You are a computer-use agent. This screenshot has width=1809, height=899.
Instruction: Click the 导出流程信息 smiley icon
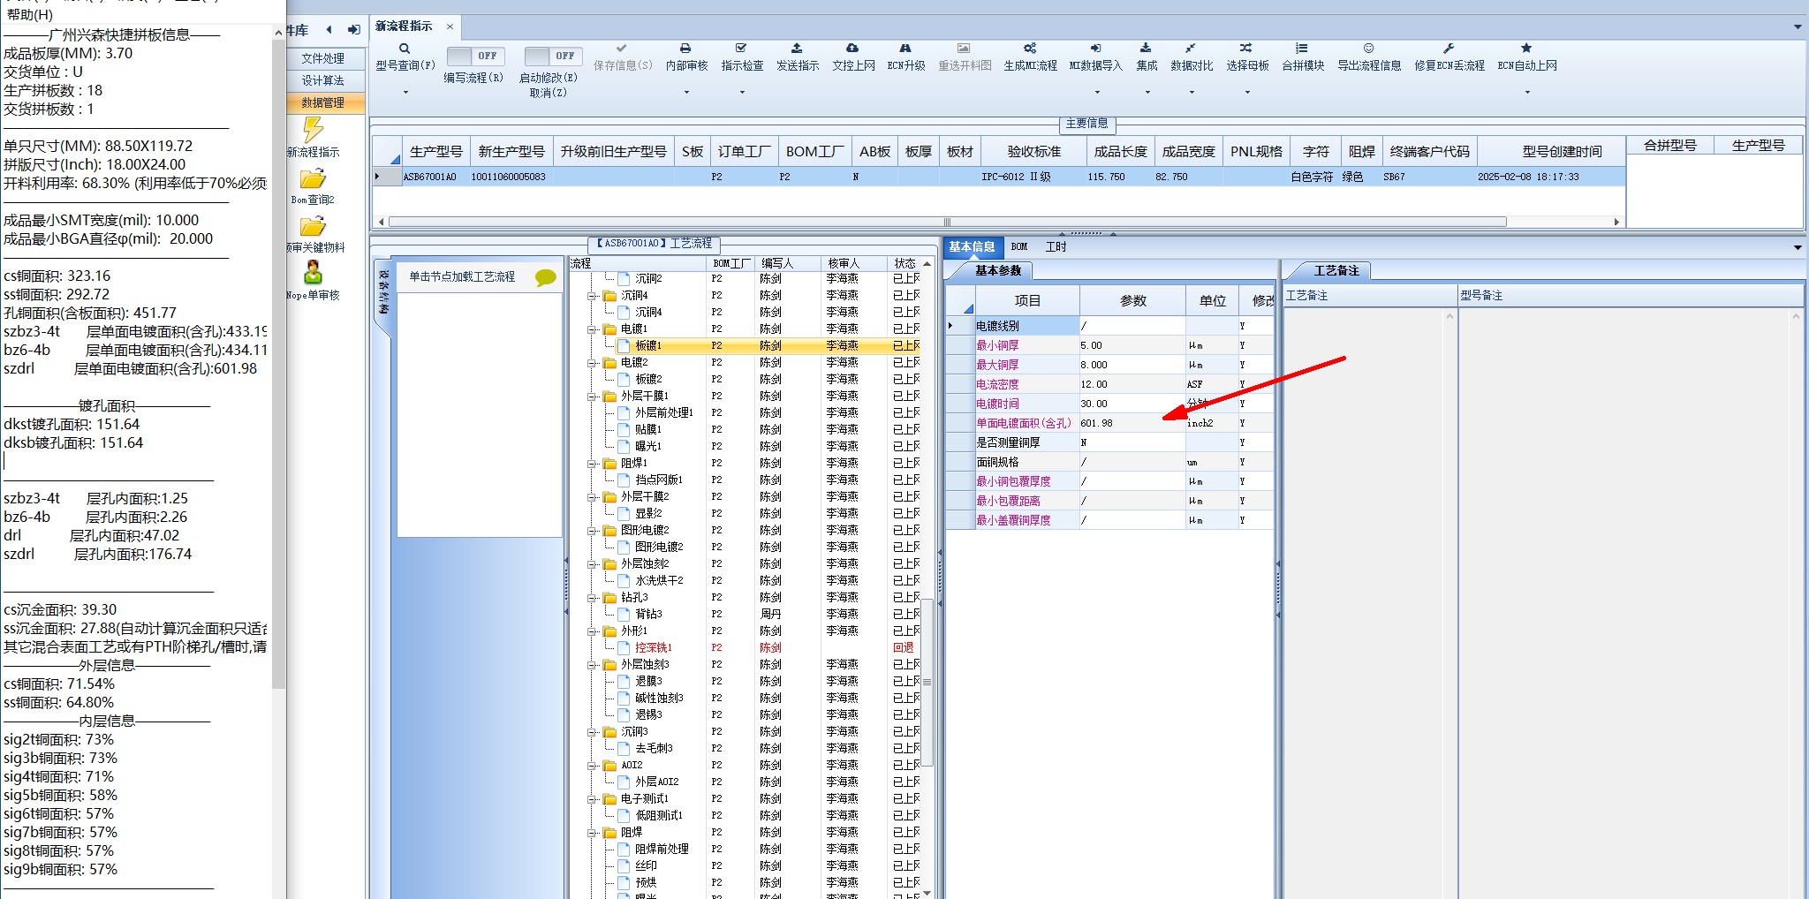pos(1368,49)
